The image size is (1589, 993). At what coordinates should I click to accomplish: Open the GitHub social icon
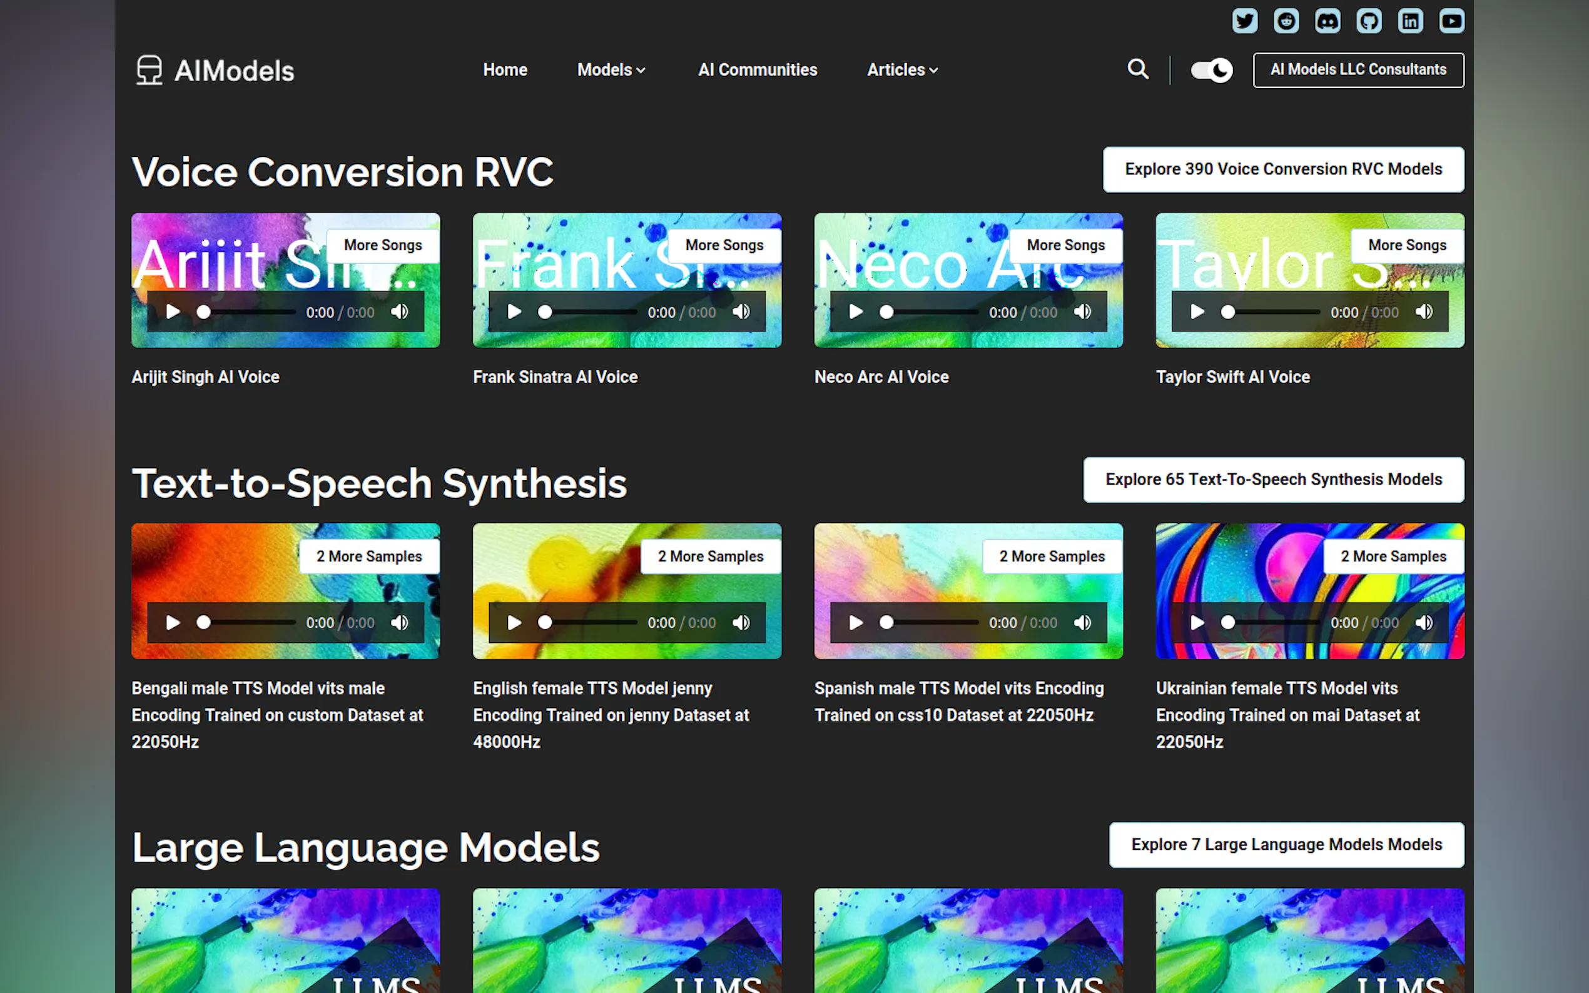point(1368,21)
